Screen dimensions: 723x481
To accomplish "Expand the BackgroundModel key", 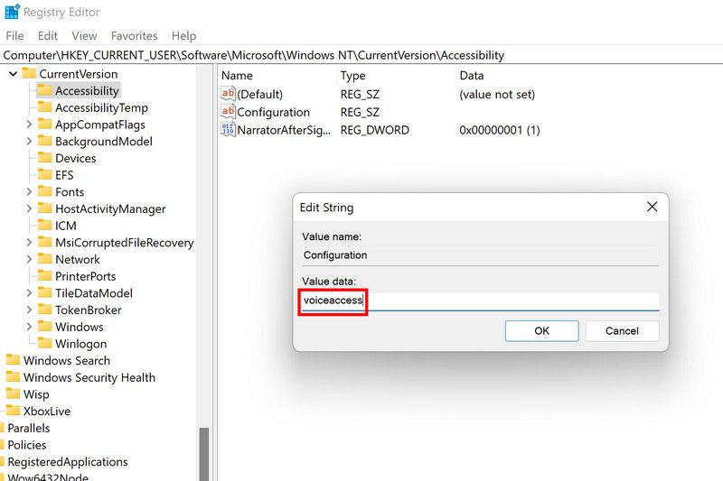I will click(x=29, y=142).
